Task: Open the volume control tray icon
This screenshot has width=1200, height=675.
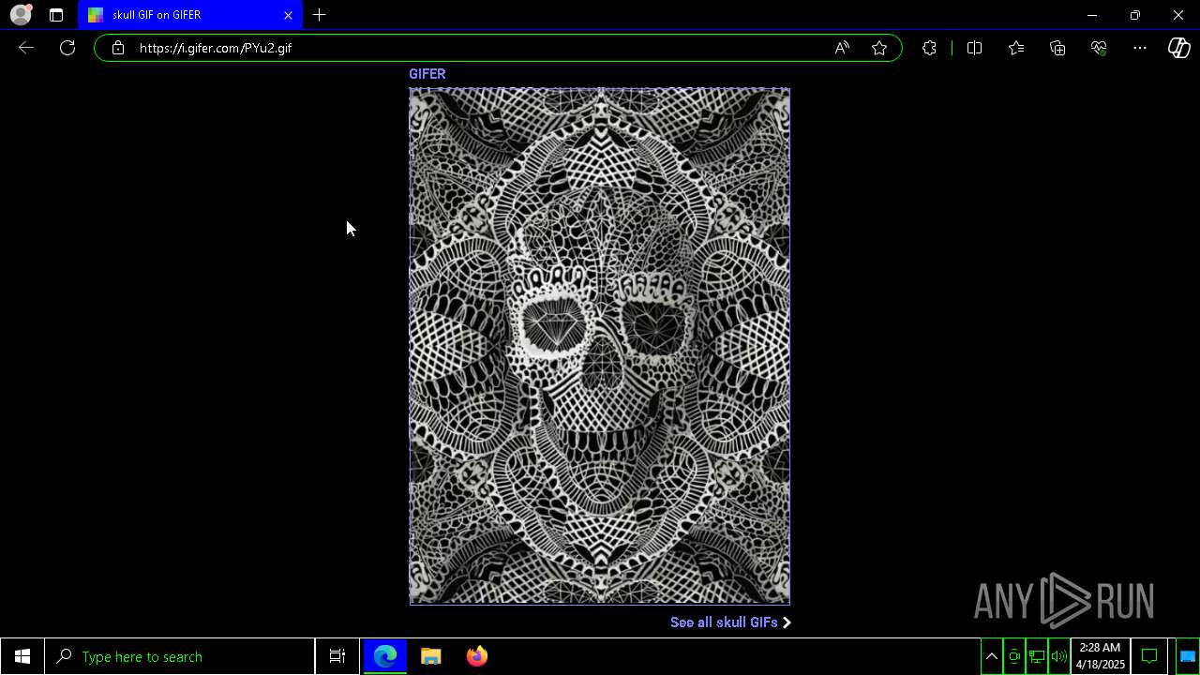Action: click(x=1059, y=656)
